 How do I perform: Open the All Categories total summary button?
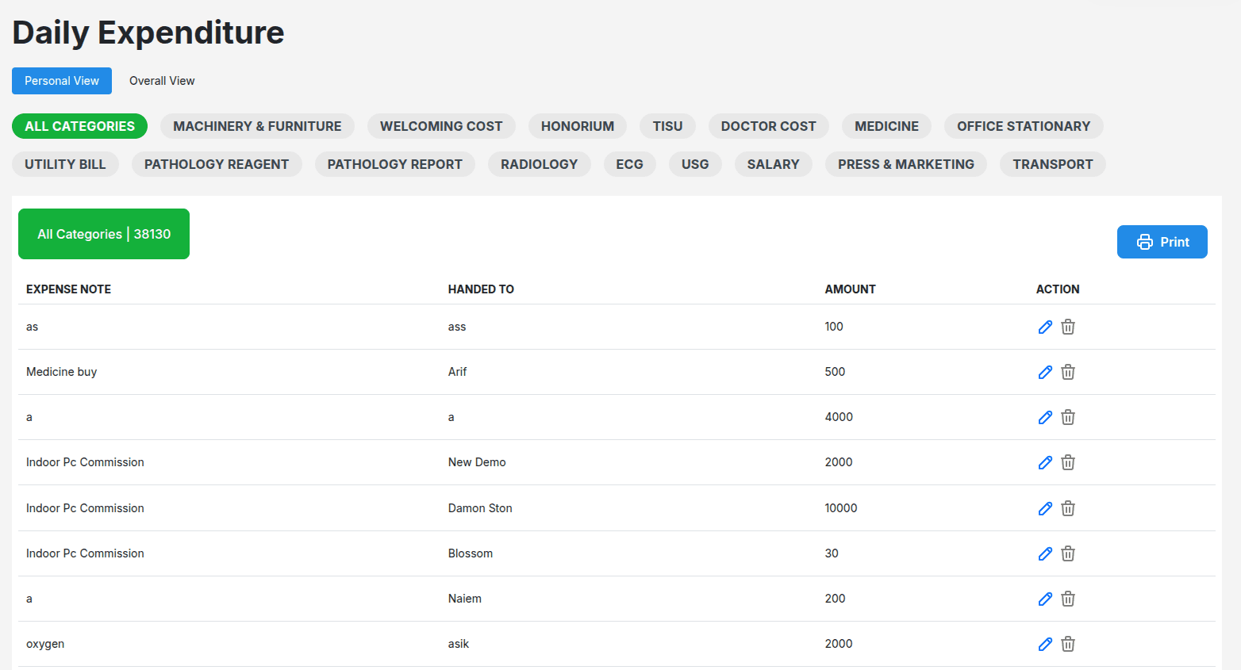[x=104, y=234]
